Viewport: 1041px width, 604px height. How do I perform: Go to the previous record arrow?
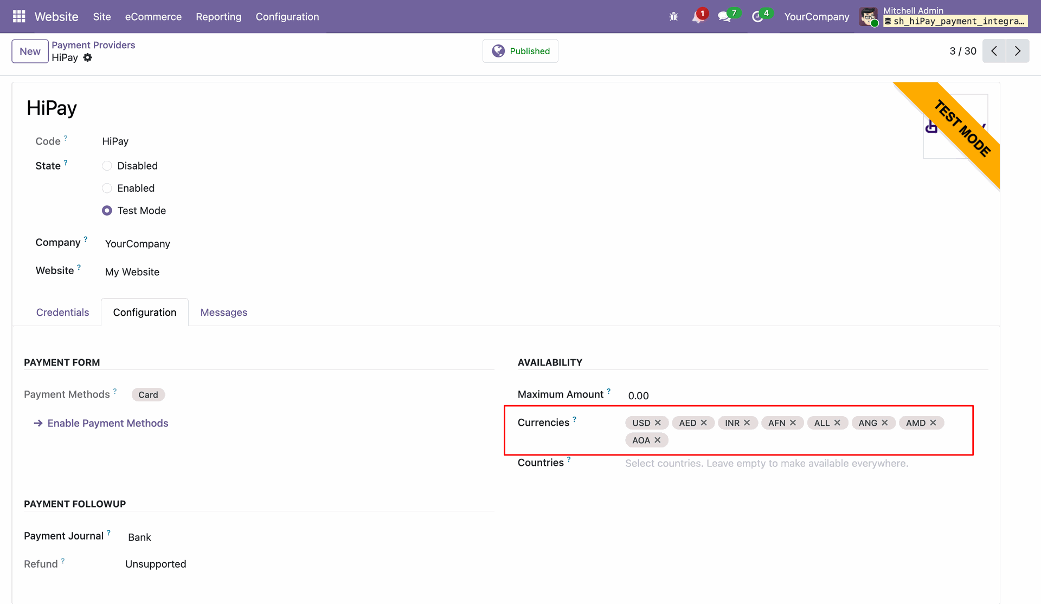click(994, 51)
